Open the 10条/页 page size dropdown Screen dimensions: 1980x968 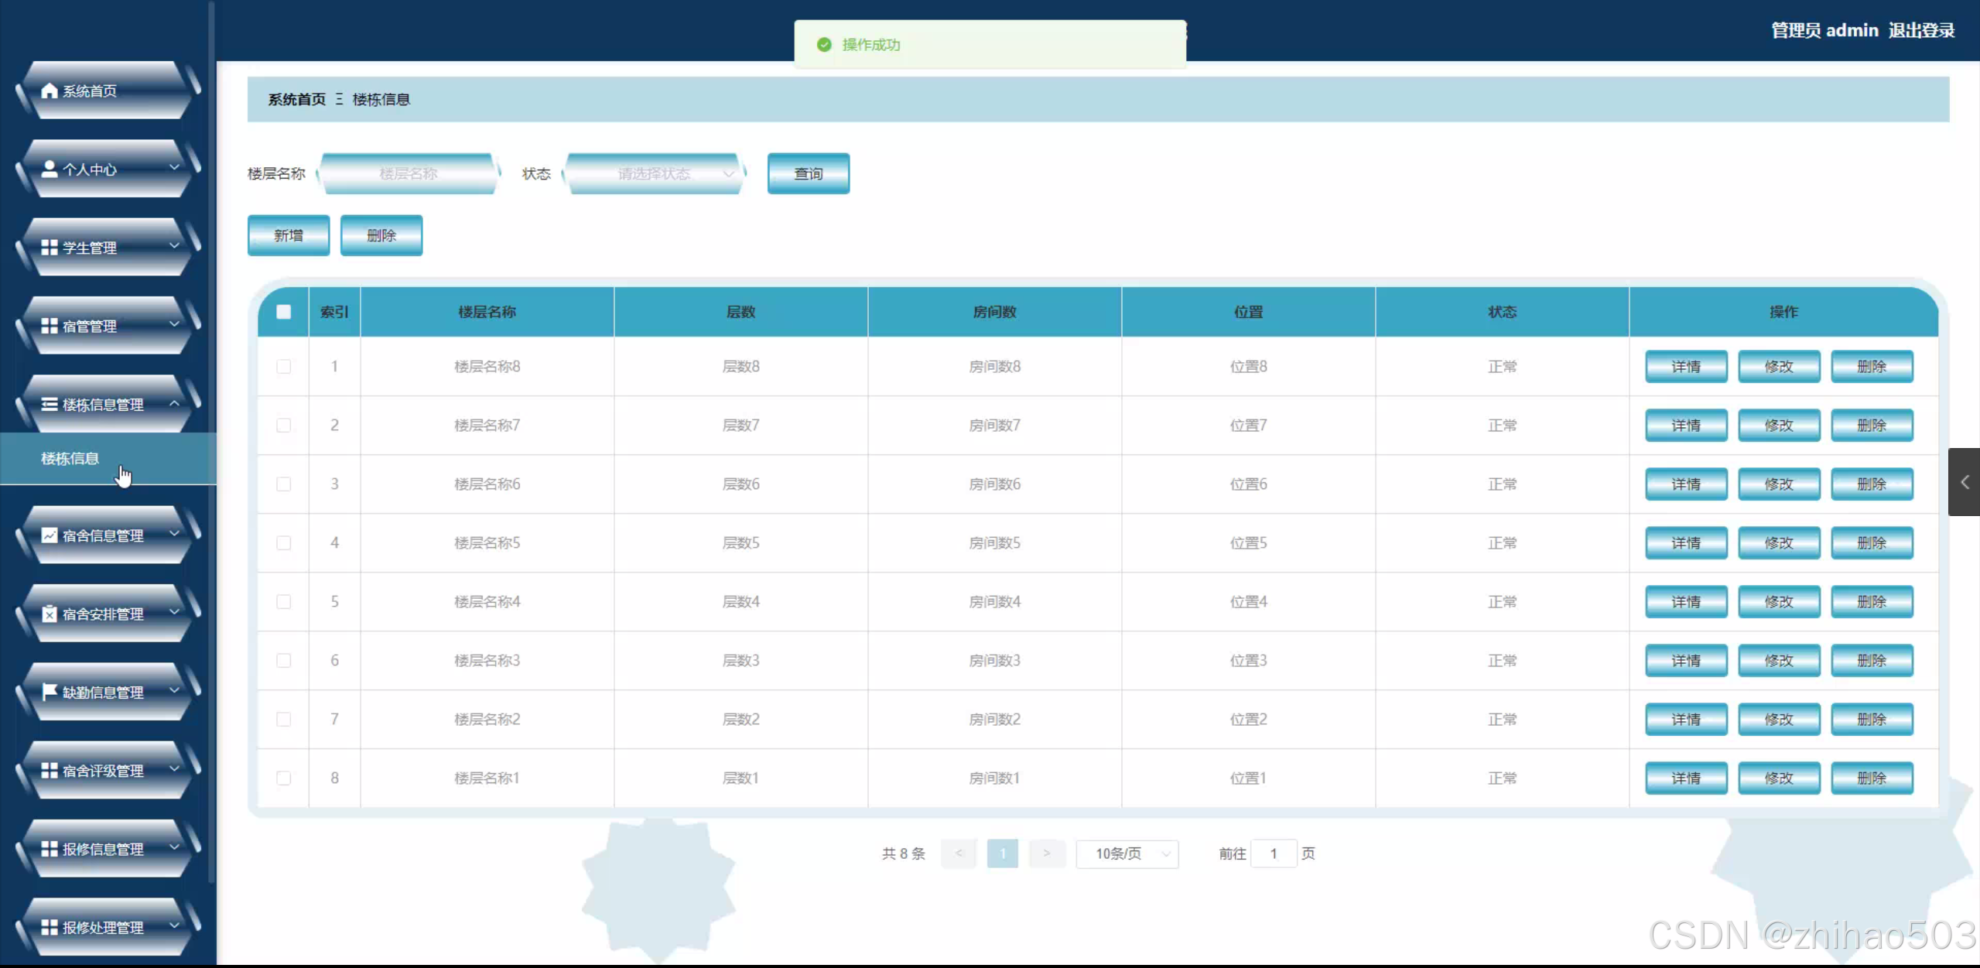(1127, 853)
